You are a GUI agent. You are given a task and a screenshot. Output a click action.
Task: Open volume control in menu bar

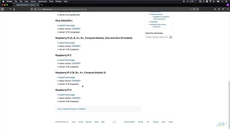click(214, 1)
